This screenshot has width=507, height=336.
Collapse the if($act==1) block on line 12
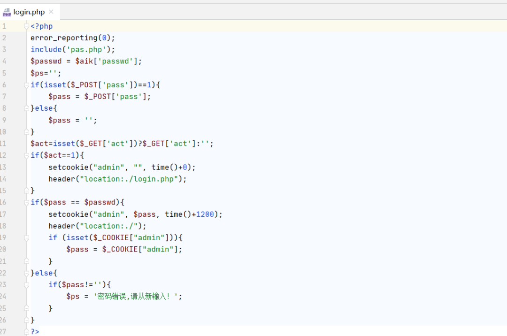(26, 156)
